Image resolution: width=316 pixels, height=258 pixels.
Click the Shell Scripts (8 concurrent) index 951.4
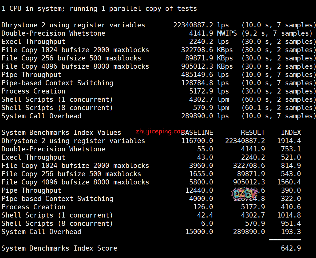(291, 224)
